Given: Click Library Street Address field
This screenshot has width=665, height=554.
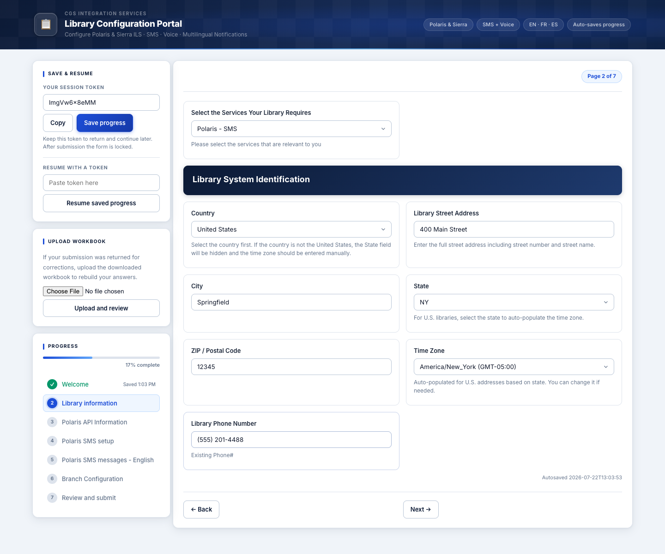Looking at the screenshot, I should tap(514, 229).
